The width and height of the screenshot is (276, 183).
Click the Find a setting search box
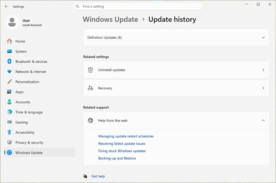pos(138,6)
